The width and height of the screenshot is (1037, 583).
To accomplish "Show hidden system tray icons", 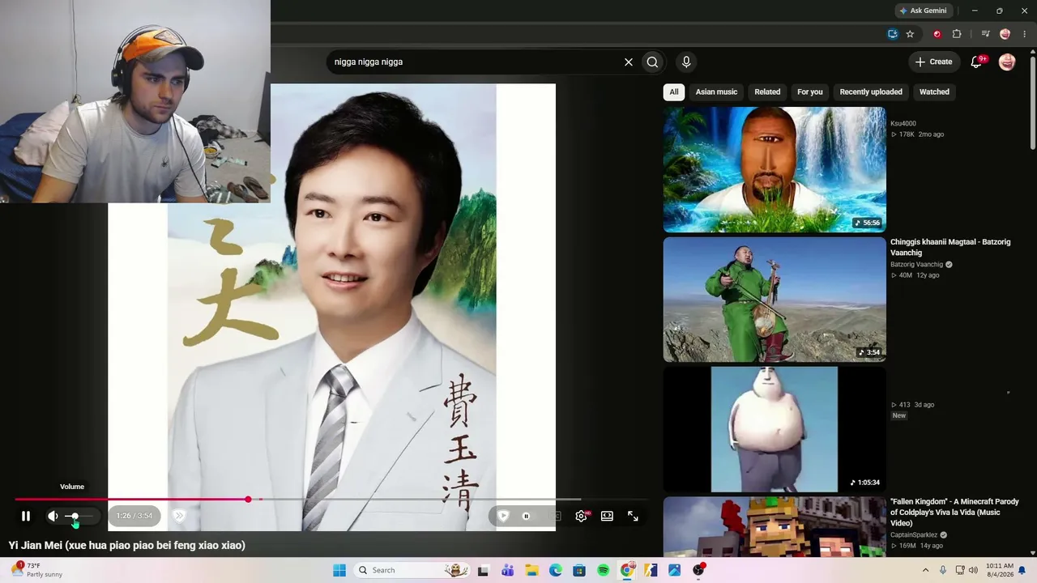I will 926,570.
